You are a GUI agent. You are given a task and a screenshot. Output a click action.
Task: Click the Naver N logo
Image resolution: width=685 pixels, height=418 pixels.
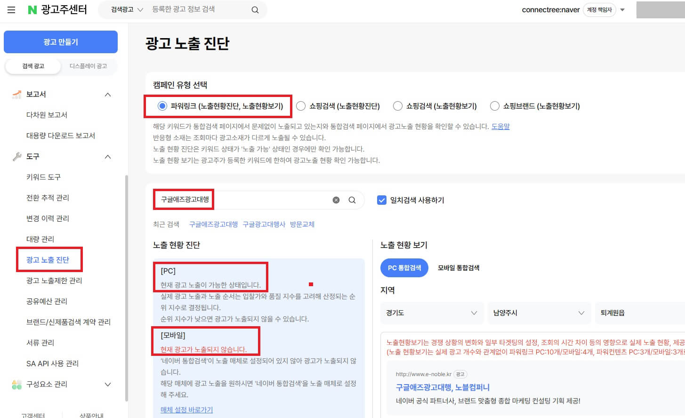(32, 10)
